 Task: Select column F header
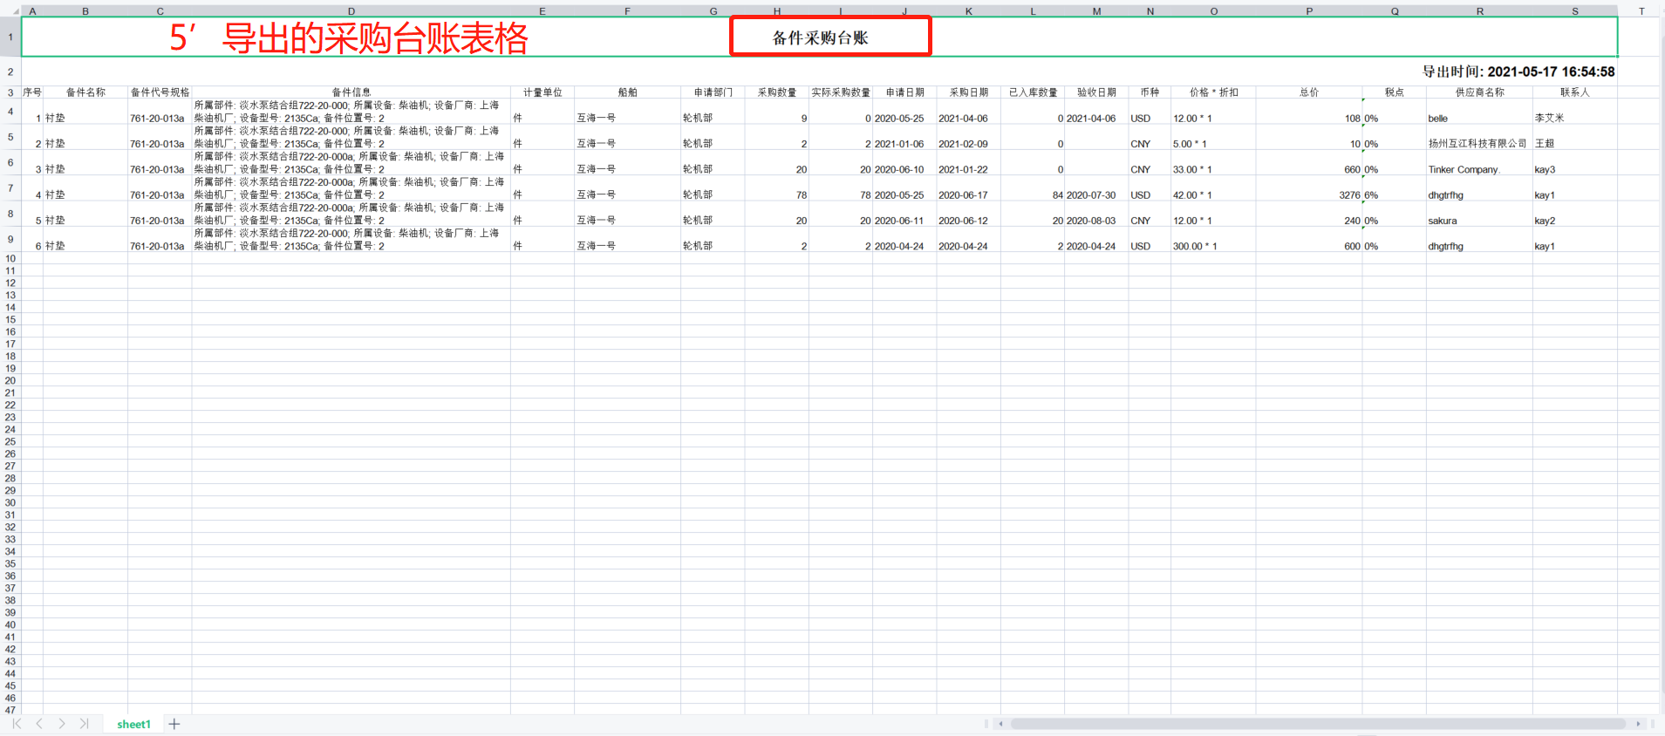tap(627, 11)
